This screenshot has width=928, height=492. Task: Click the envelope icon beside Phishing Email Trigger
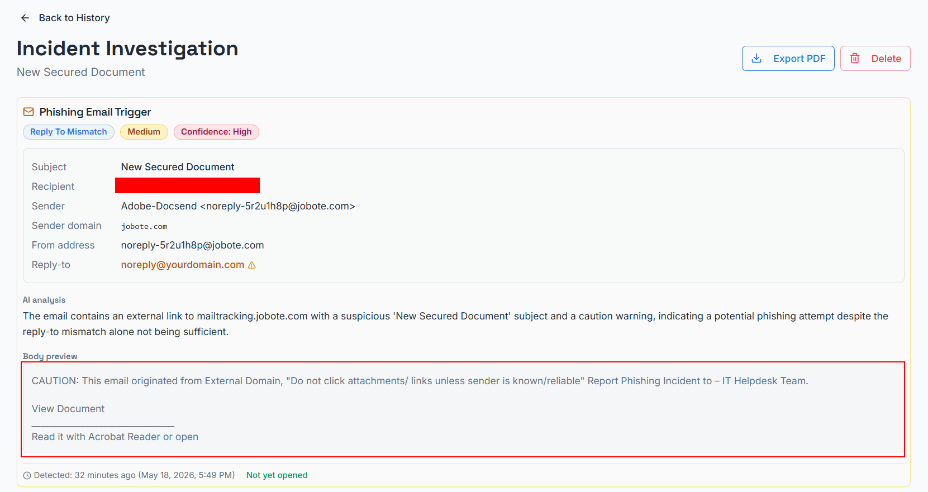click(28, 112)
